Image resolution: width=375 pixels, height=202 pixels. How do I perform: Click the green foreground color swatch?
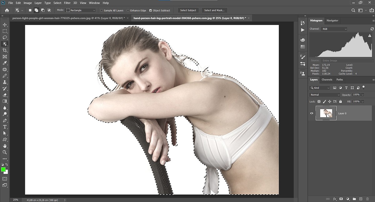[x=3, y=169]
